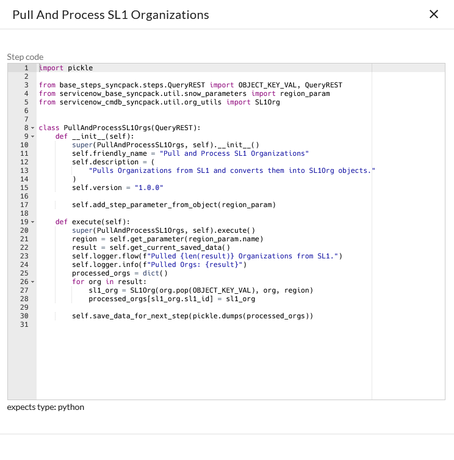Collapse the __init__ method fold arrow
The image size is (454, 460).
coord(33,136)
